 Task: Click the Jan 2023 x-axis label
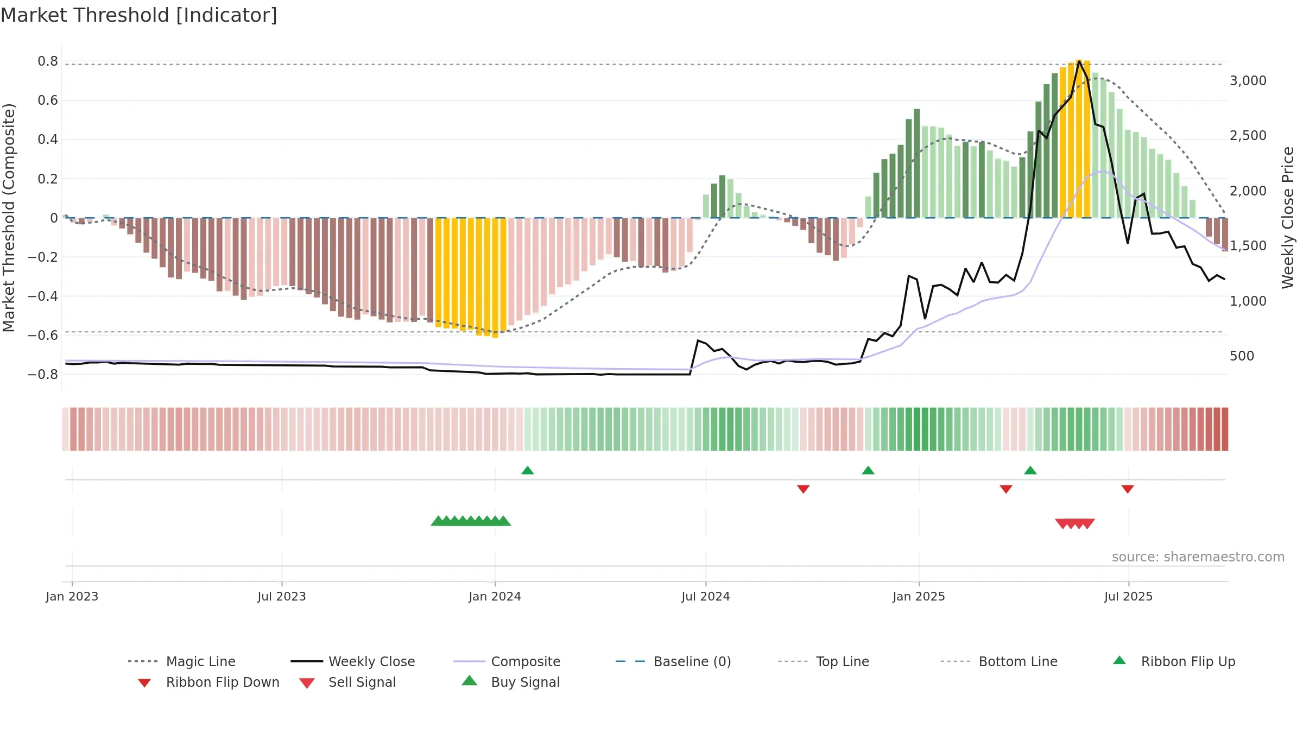[x=72, y=596]
